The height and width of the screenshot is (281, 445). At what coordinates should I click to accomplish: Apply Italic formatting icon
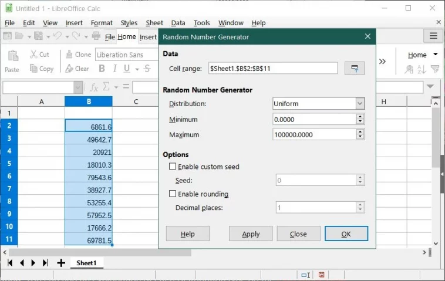pos(114,69)
